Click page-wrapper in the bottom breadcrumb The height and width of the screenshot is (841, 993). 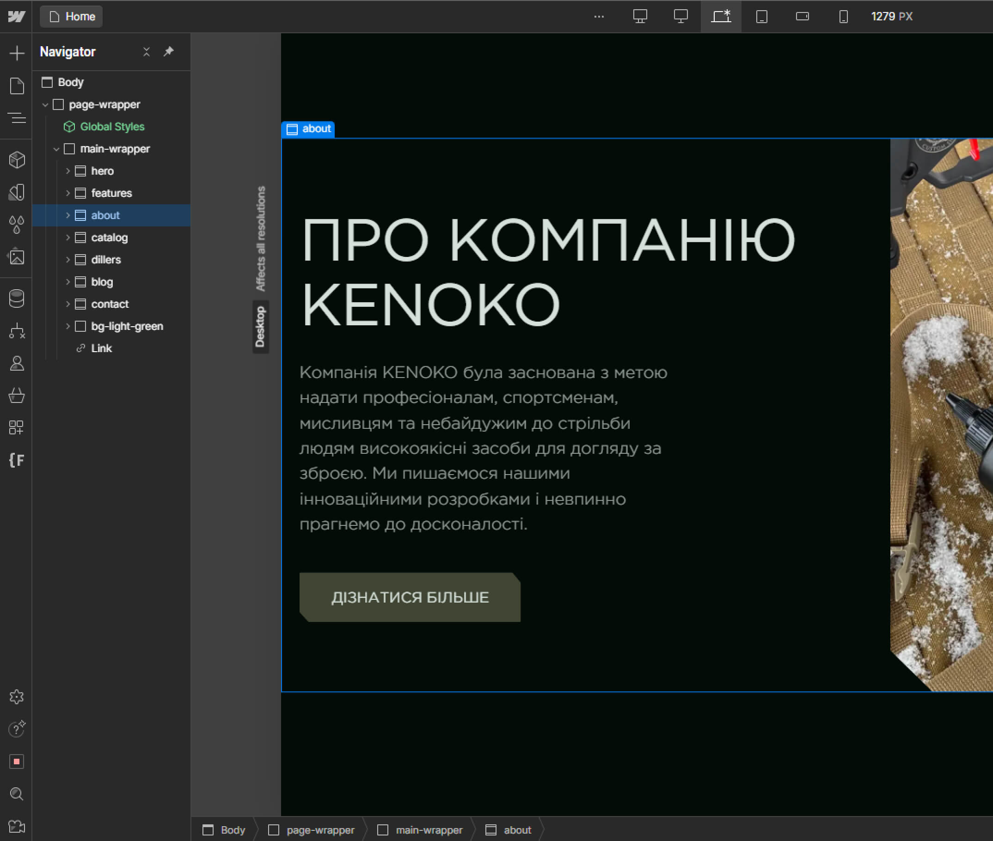(312, 830)
